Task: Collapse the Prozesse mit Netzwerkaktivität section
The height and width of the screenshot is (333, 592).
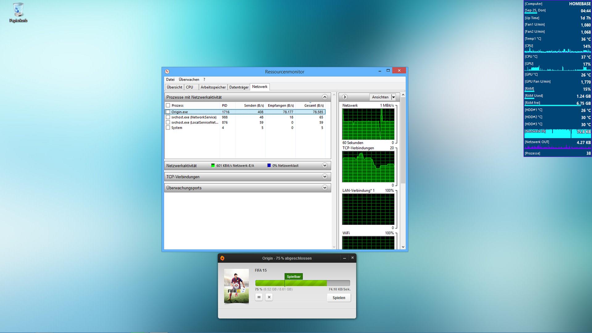Action: (x=325, y=97)
